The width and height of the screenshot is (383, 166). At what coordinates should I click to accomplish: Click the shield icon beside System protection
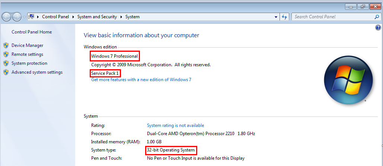click(6, 63)
